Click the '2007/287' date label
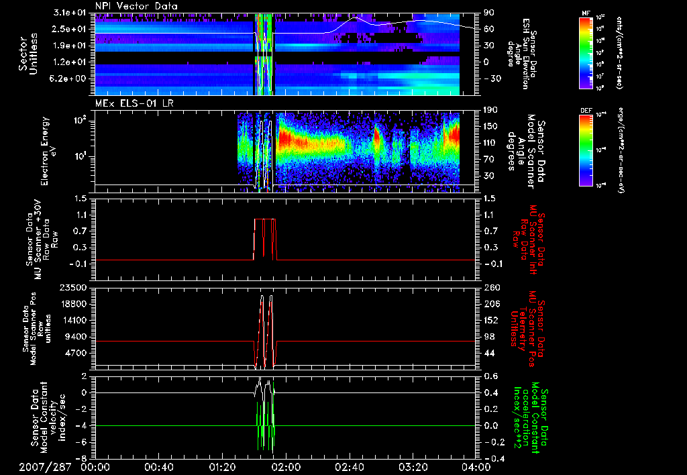The height and width of the screenshot is (475, 687). pos(45,468)
